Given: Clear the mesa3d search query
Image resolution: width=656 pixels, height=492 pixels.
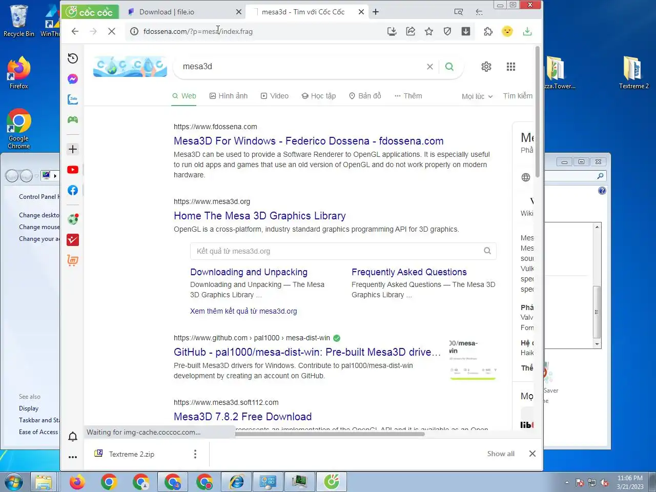Looking at the screenshot, I should tap(430, 67).
